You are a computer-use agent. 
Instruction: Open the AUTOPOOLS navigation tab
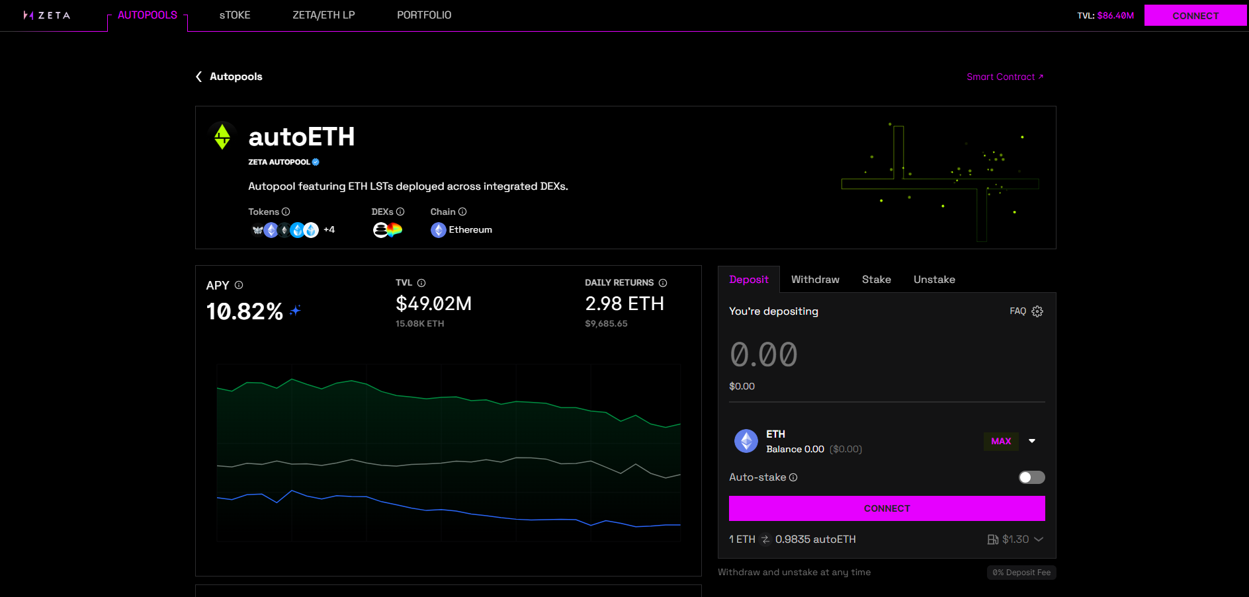[148, 15]
